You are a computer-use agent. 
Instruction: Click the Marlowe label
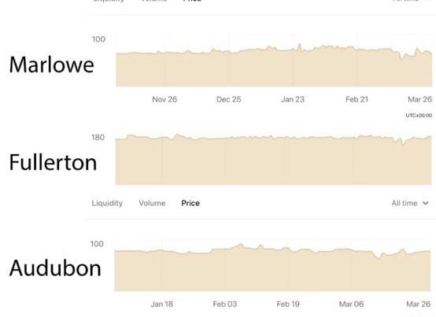click(52, 65)
